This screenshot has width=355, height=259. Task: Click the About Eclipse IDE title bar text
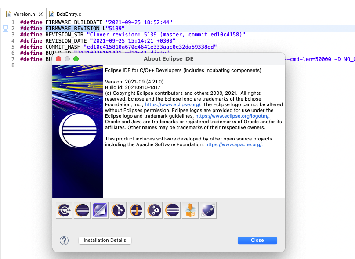(169, 59)
